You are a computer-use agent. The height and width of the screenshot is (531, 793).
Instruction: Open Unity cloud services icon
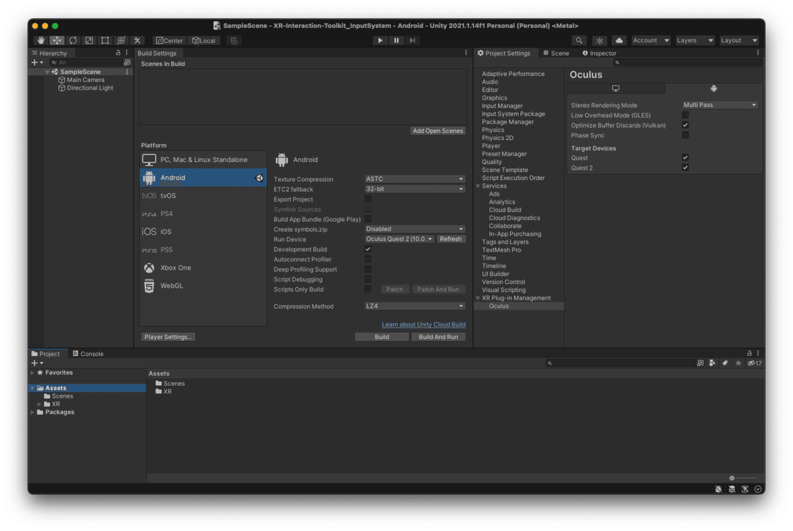point(619,40)
